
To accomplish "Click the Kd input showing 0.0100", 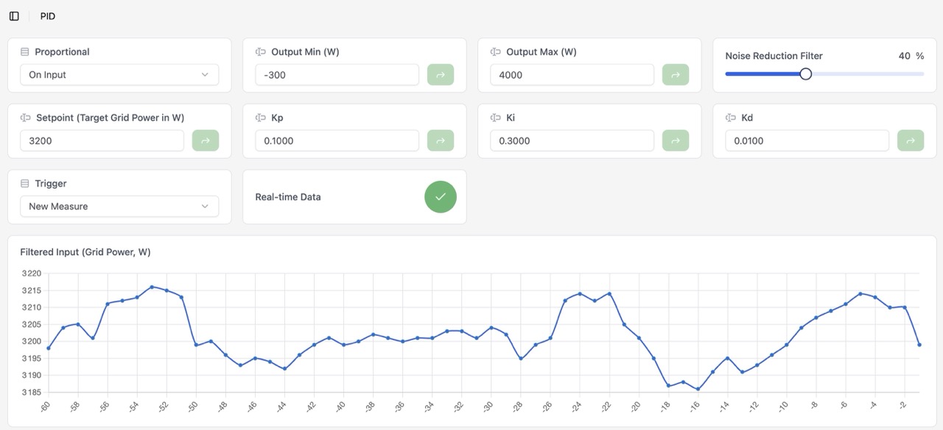I will pyautogui.click(x=807, y=141).
